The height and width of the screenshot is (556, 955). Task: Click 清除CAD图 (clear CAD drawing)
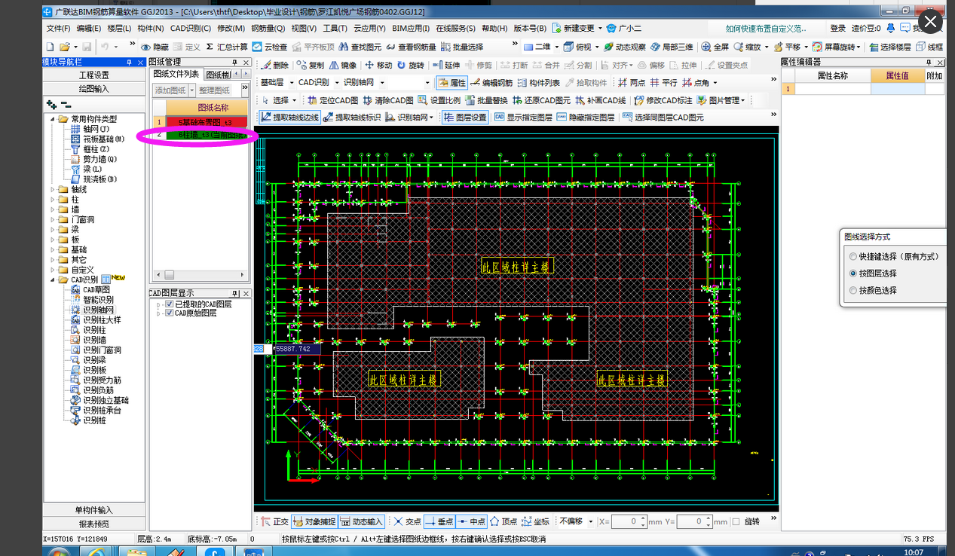coord(387,100)
